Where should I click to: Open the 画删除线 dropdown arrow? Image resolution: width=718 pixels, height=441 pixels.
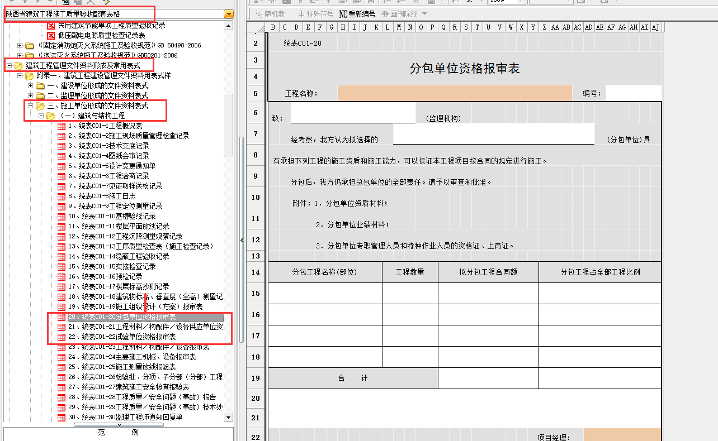424,14
